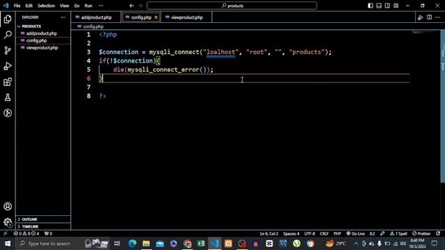
Task: Switch to the viewproduct.php tab
Action: click(x=186, y=17)
